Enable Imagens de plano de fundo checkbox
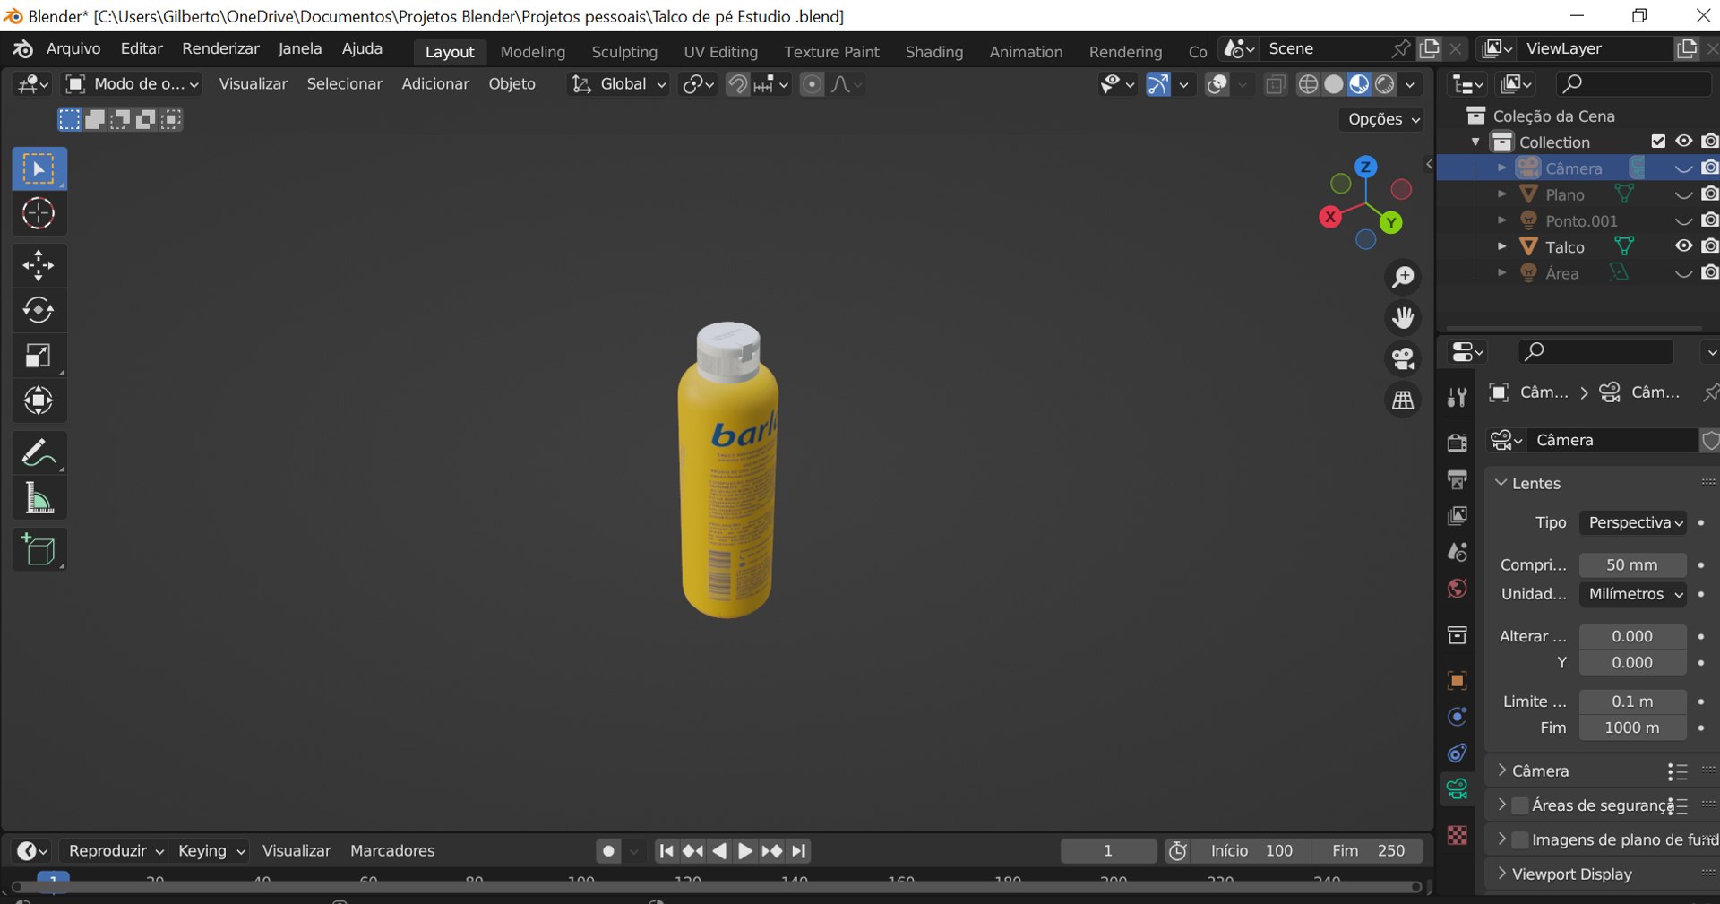This screenshot has height=904, width=1720. pyautogui.click(x=1520, y=839)
